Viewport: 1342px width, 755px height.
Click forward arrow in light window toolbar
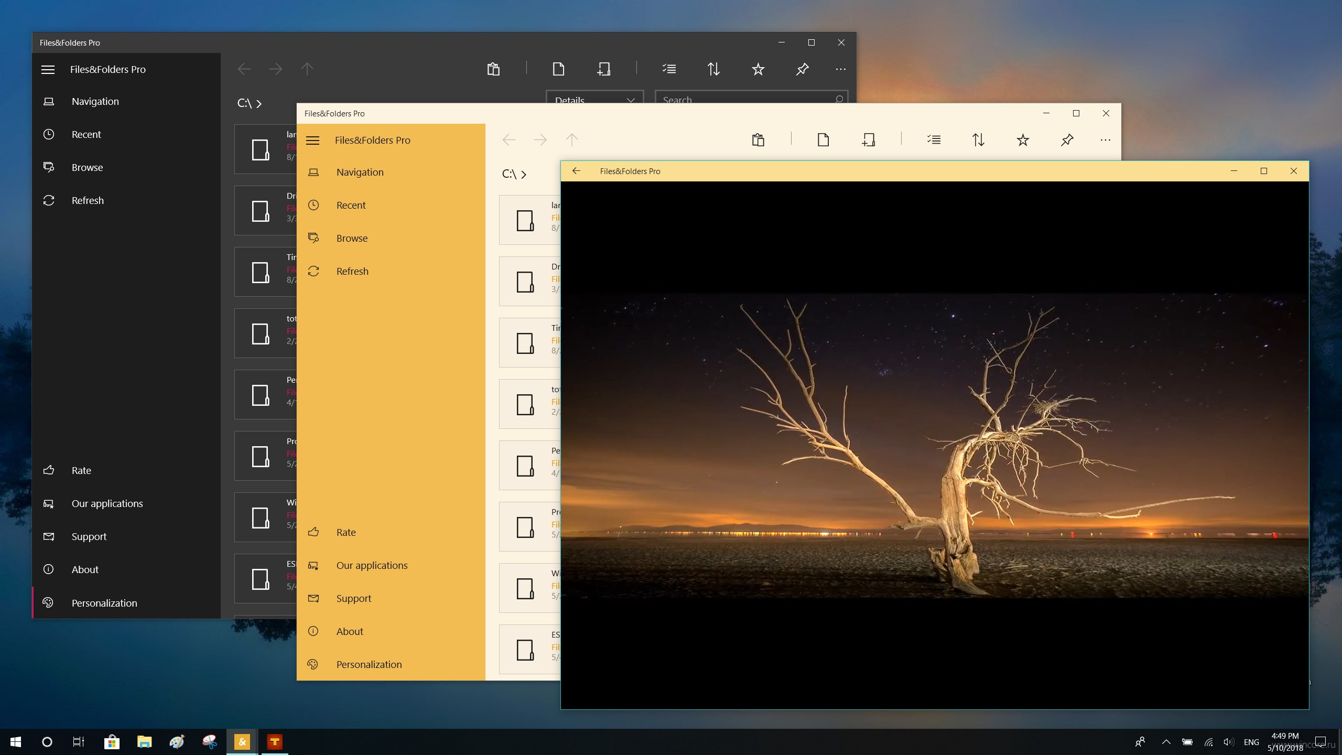click(x=540, y=139)
